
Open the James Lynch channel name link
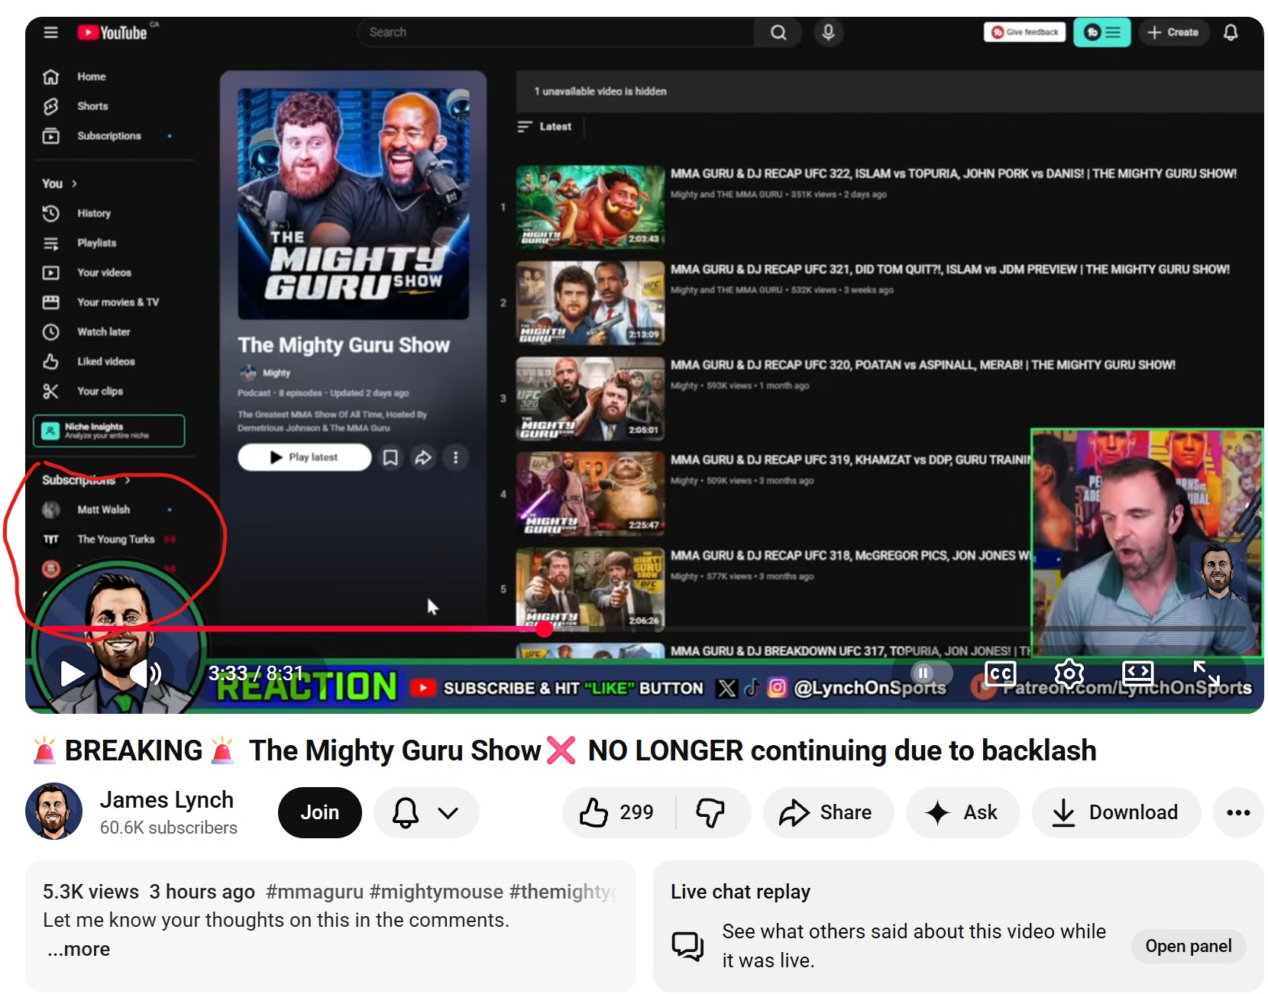[x=167, y=799]
